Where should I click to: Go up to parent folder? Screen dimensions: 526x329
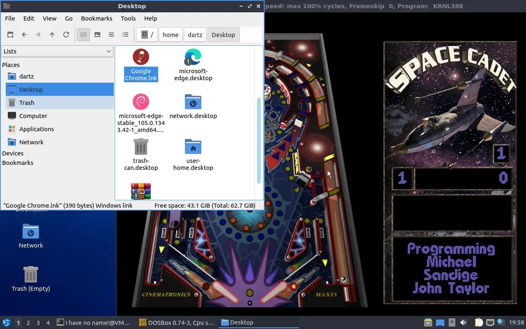click(52, 35)
